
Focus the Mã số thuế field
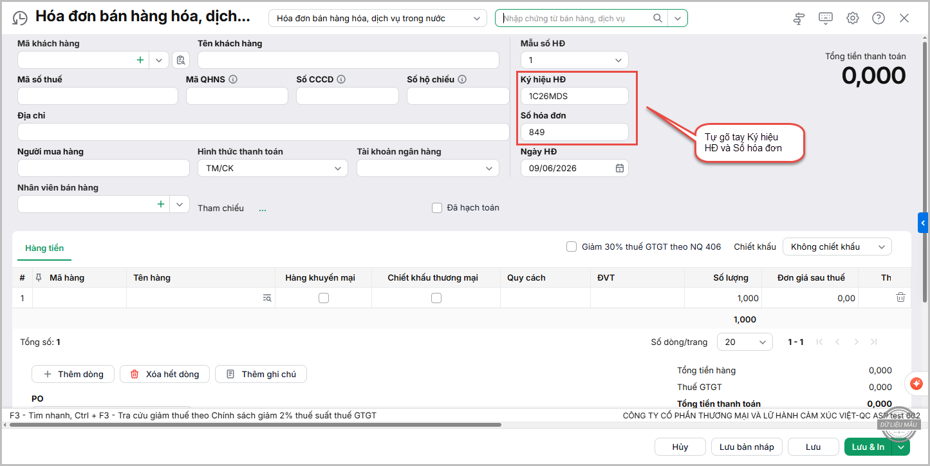click(x=98, y=96)
